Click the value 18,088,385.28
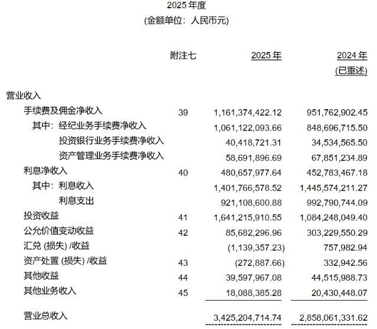The height and width of the screenshot is (329, 377). click(253, 293)
